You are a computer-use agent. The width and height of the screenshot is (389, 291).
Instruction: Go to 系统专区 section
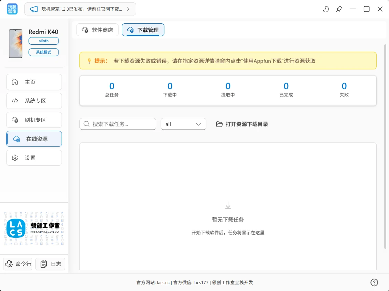pos(34,101)
